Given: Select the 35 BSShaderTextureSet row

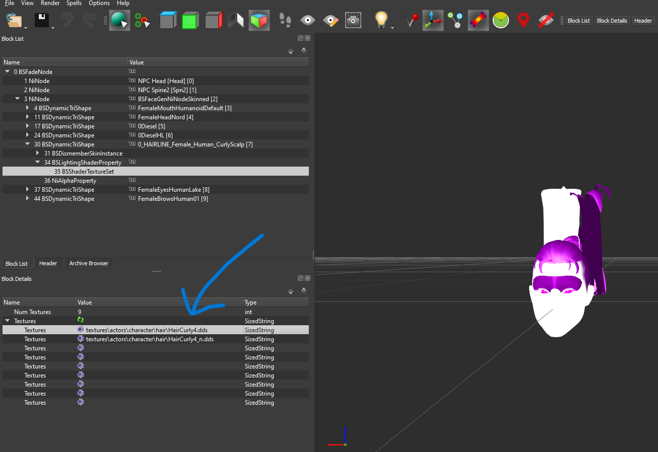Looking at the screenshot, I should (156, 172).
